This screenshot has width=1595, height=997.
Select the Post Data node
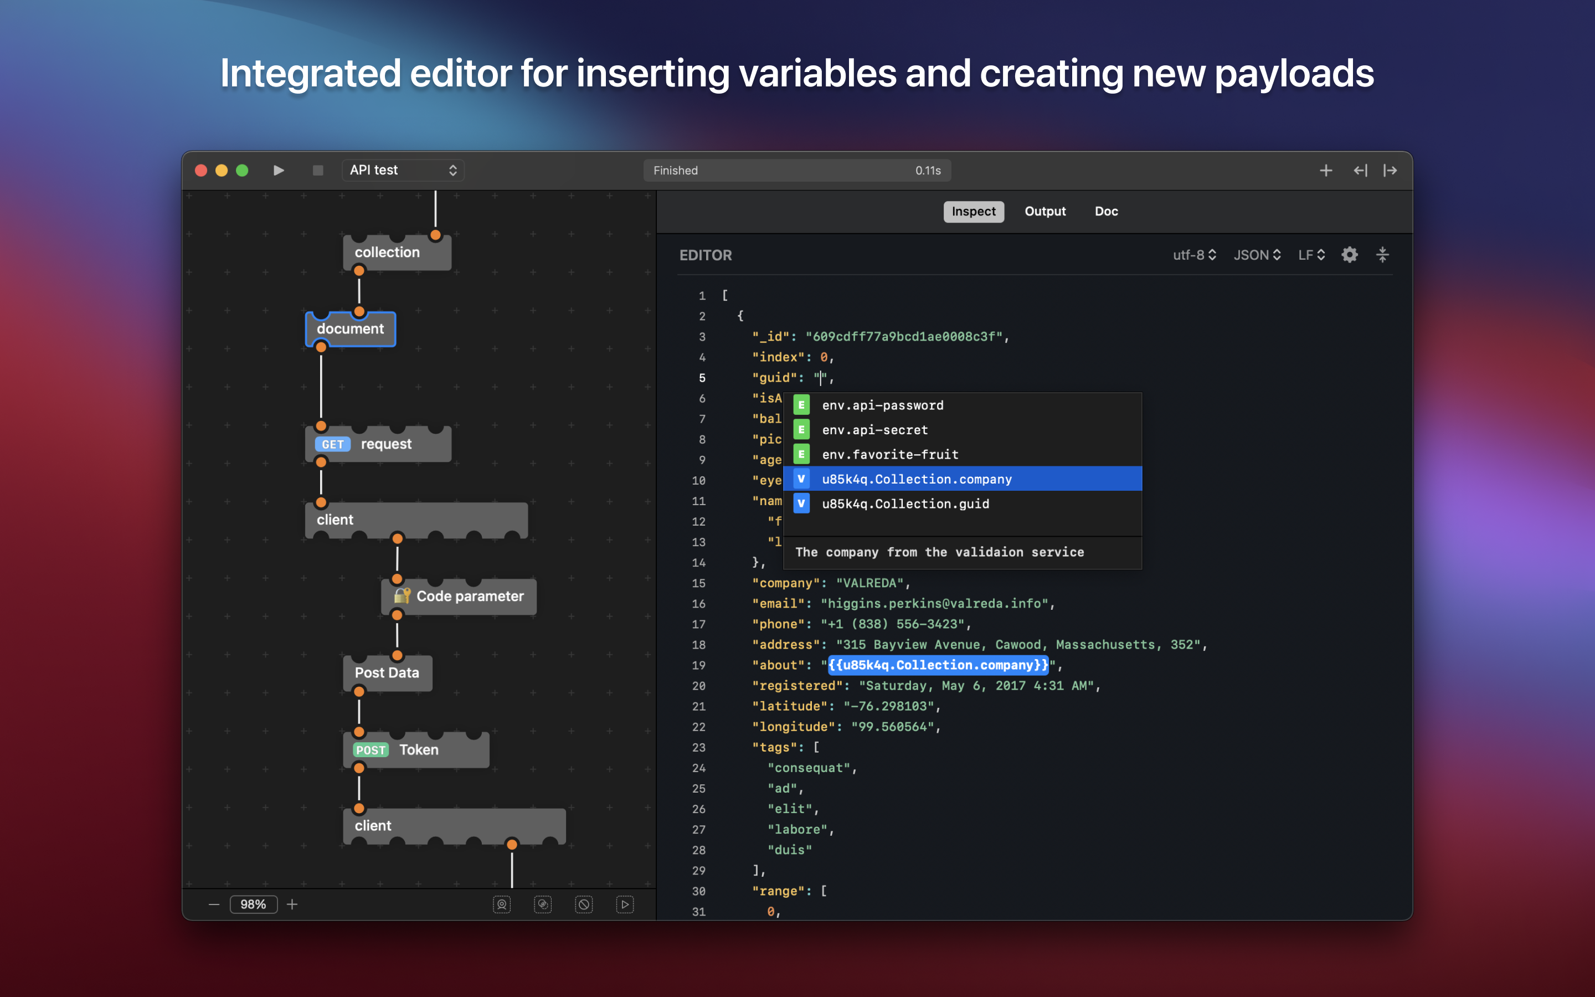pyautogui.click(x=387, y=673)
